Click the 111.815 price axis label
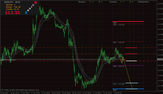The width and height of the screenshot is (163, 94). point(160,76)
